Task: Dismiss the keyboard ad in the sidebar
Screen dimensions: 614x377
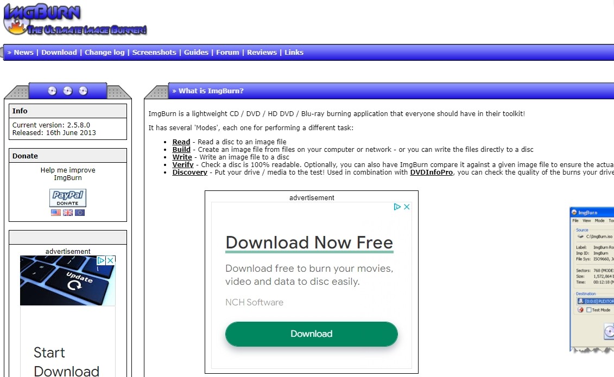Action: [110, 260]
